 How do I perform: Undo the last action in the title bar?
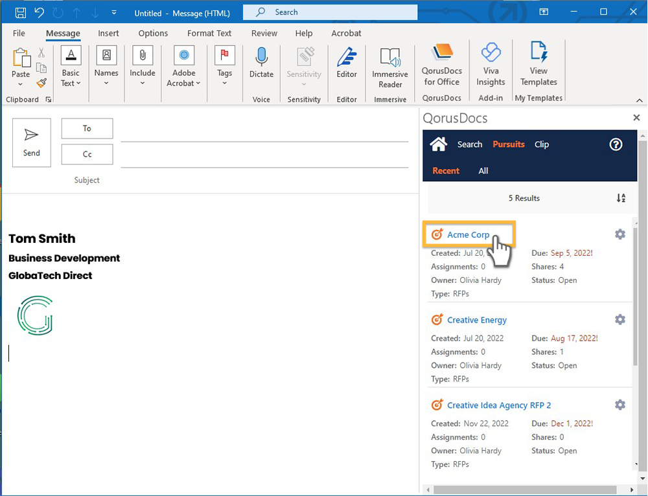[x=40, y=12]
